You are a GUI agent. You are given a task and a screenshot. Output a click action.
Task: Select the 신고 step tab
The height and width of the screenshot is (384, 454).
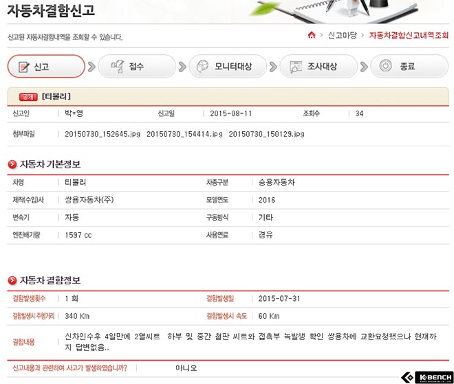point(46,66)
